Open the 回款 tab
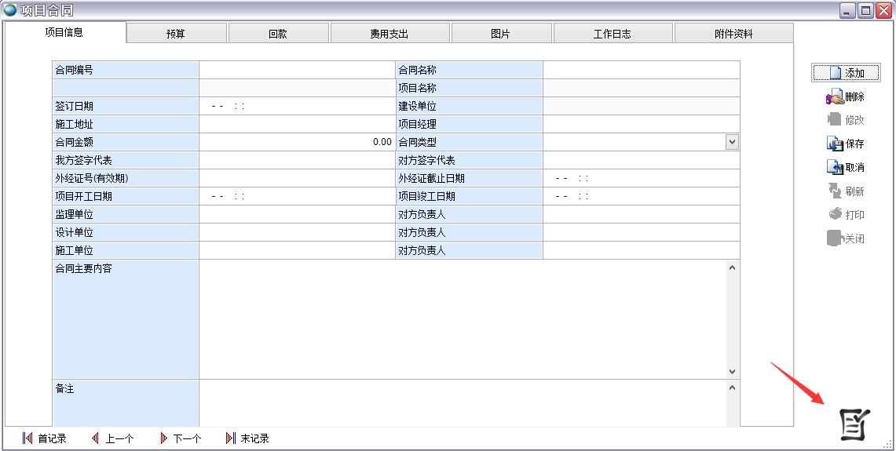The image size is (896, 451). tap(278, 34)
